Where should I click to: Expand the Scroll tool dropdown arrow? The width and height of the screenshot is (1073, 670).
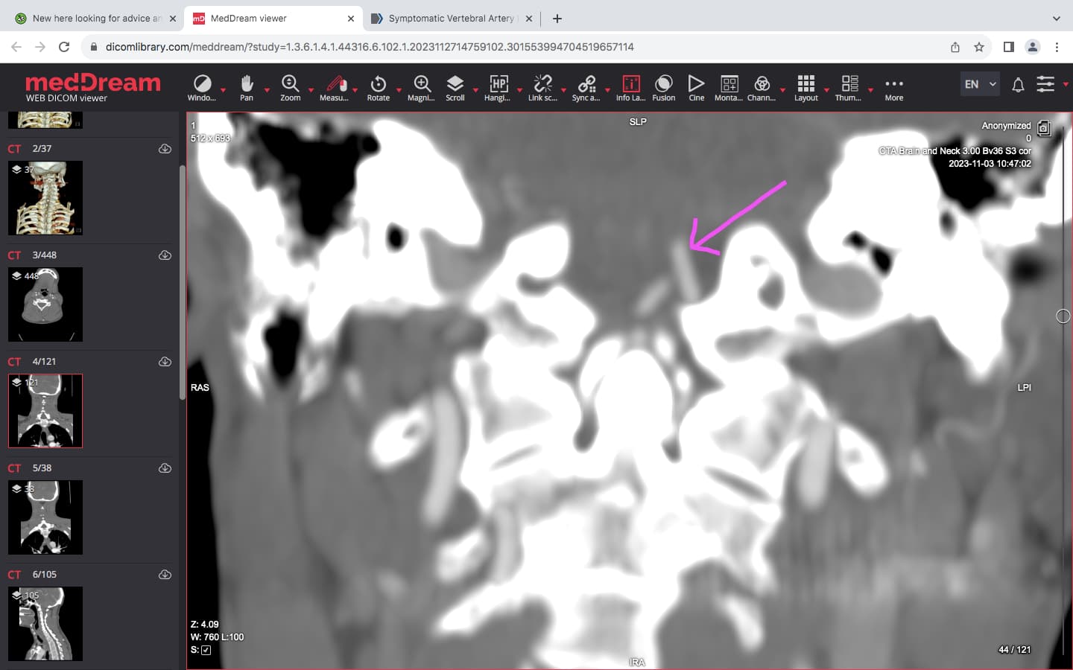pos(475,90)
